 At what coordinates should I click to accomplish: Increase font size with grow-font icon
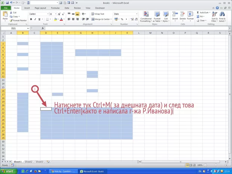click(59, 14)
